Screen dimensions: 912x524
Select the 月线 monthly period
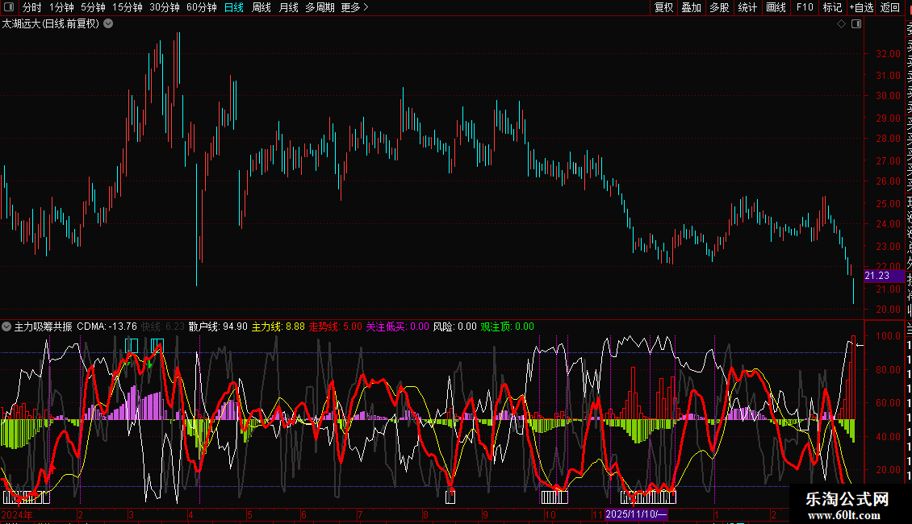pyautogui.click(x=288, y=7)
